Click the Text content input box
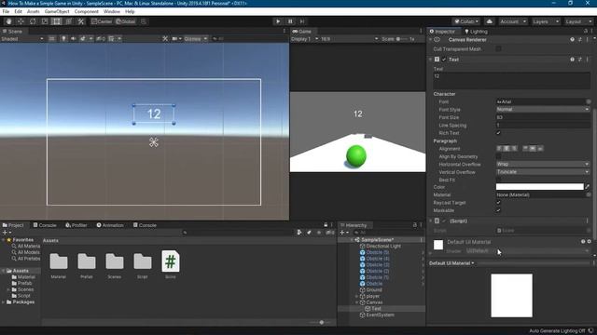Image resolution: width=597 pixels, height=335 pixels. (511, 81)
